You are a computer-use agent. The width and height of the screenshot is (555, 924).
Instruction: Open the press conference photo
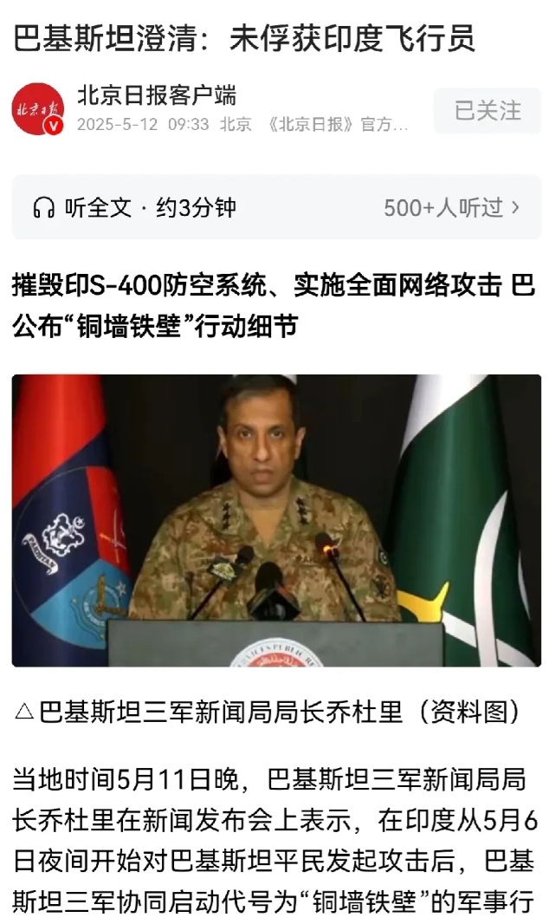tap(276, 520)
